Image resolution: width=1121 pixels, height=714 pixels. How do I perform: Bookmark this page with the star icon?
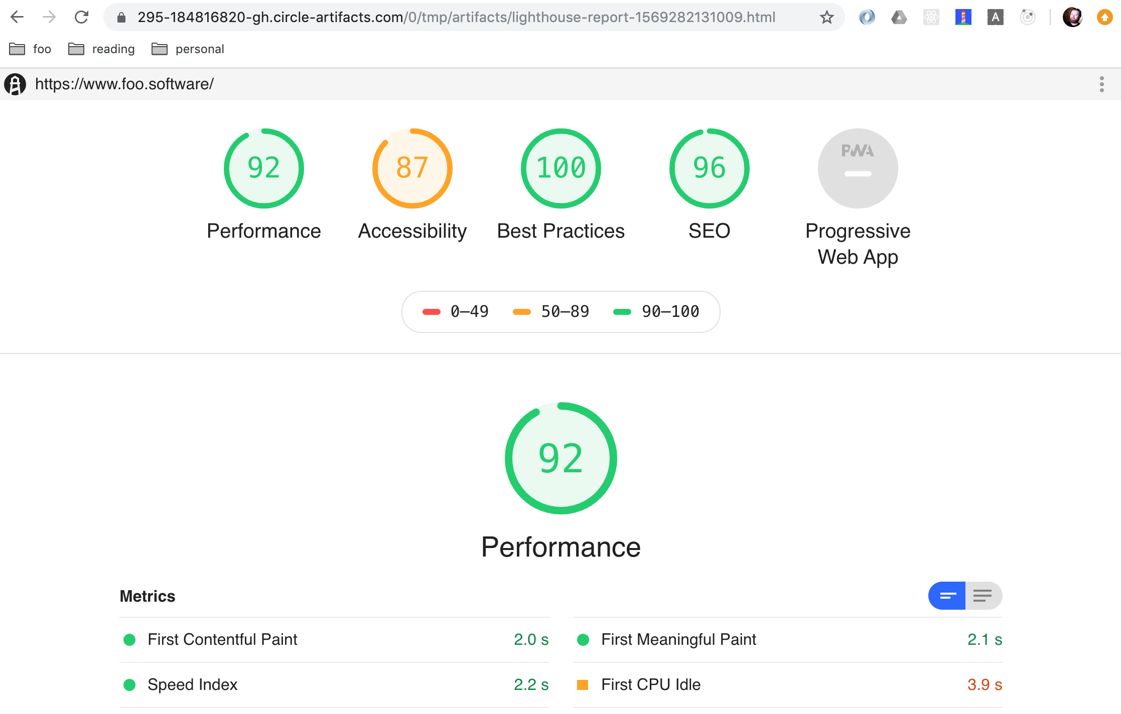click(x=826, y=18)
